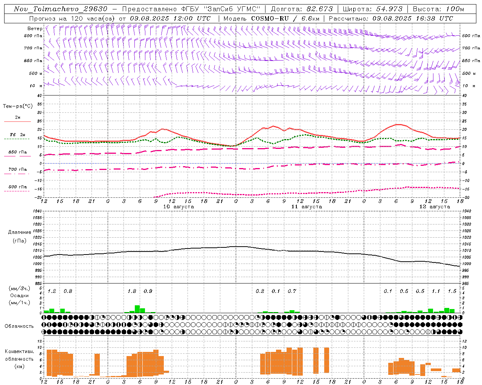Click the '(гПа)' unit under Давление

pyautogui.click(x=20, y=241)
